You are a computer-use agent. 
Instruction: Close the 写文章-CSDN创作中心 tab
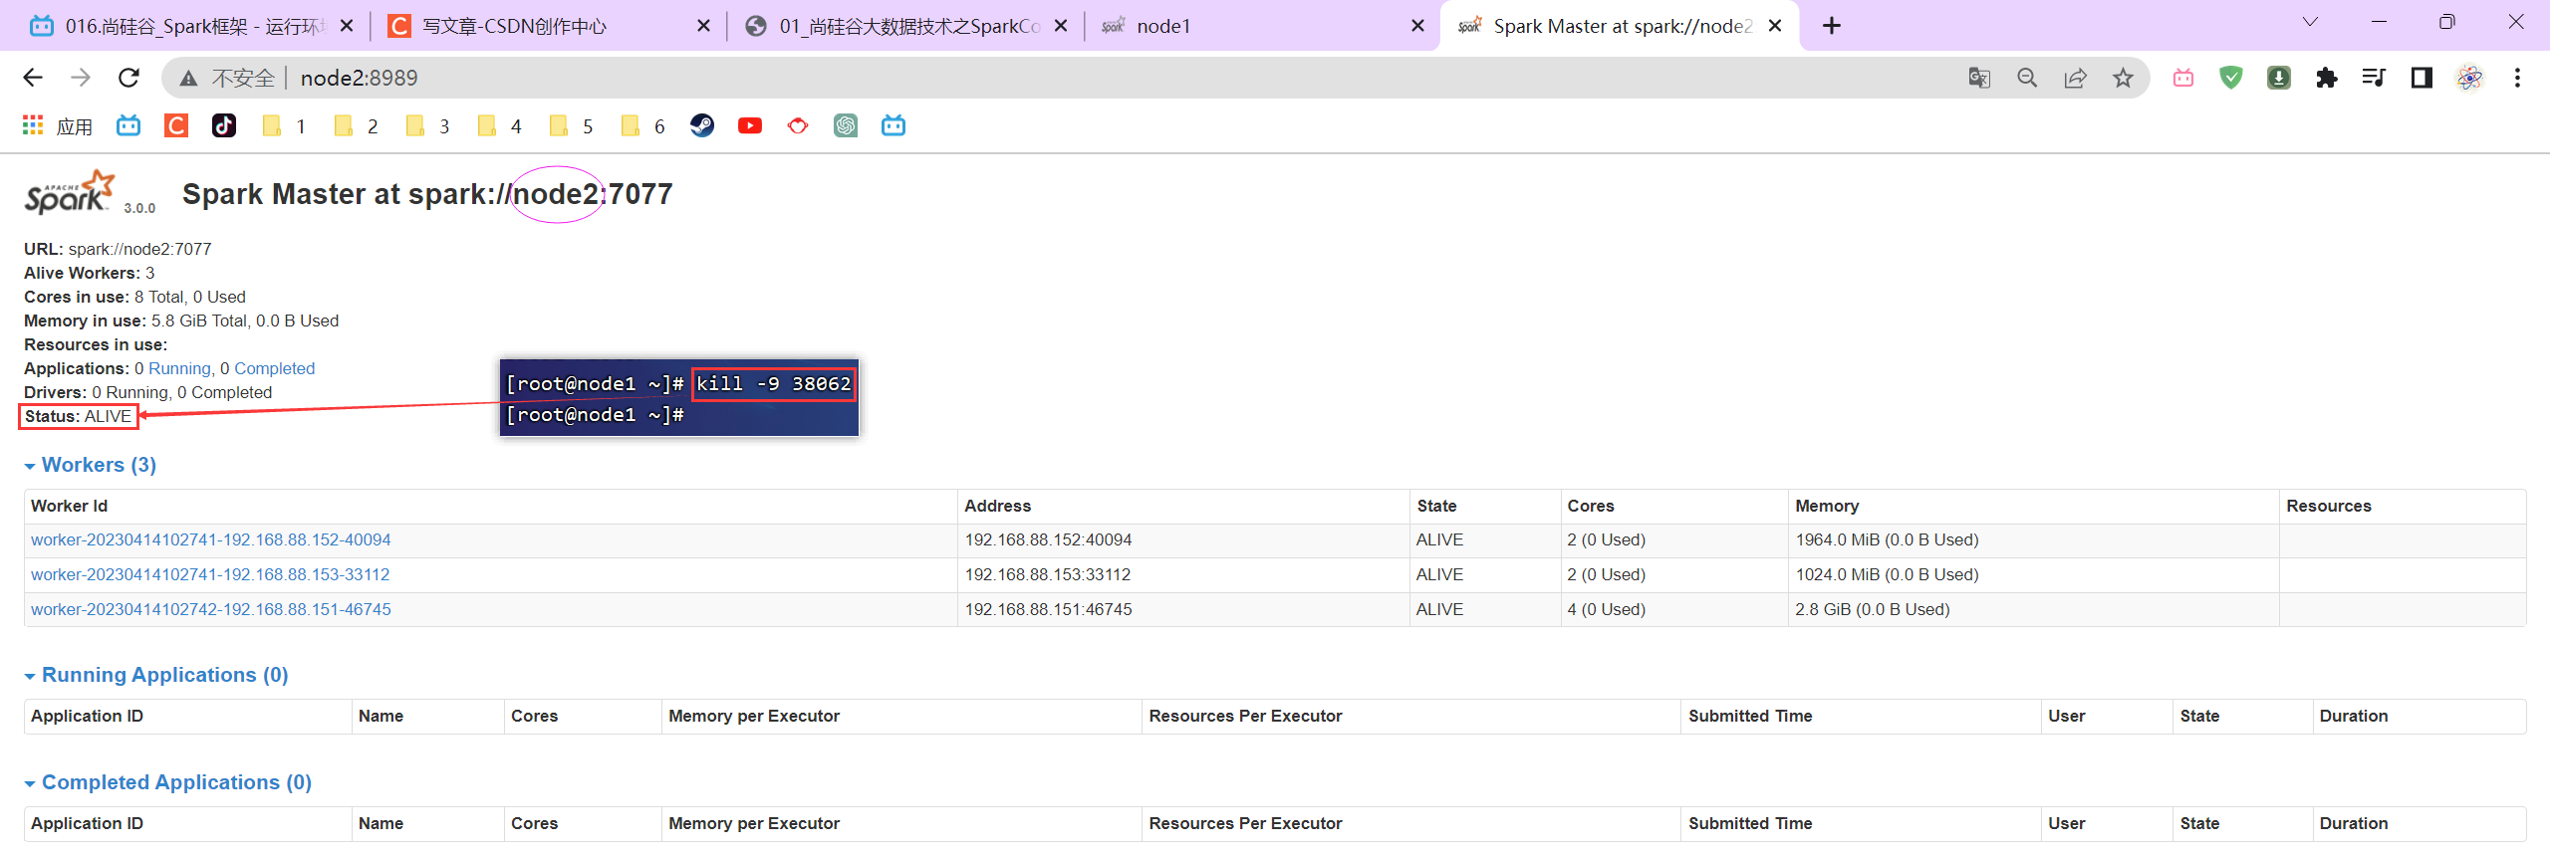click(x=703, y=26)
